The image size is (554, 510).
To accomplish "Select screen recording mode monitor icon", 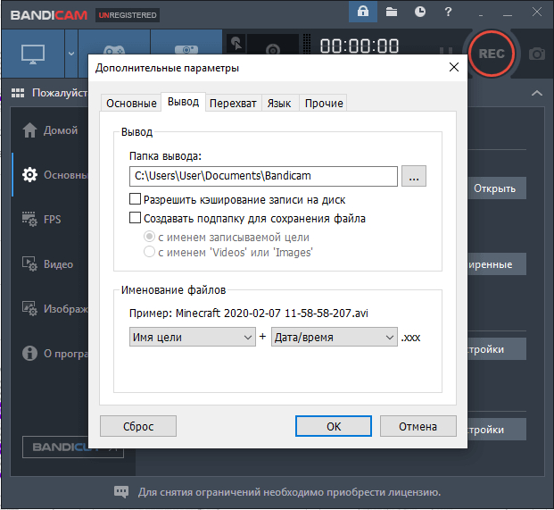I will 33,54.
